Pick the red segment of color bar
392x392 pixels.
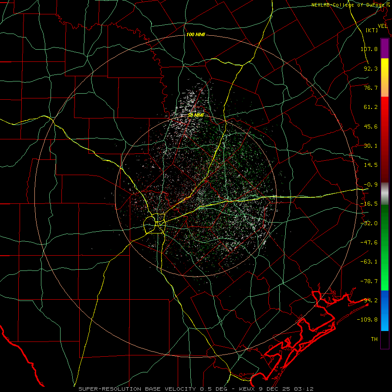(385, 139)
